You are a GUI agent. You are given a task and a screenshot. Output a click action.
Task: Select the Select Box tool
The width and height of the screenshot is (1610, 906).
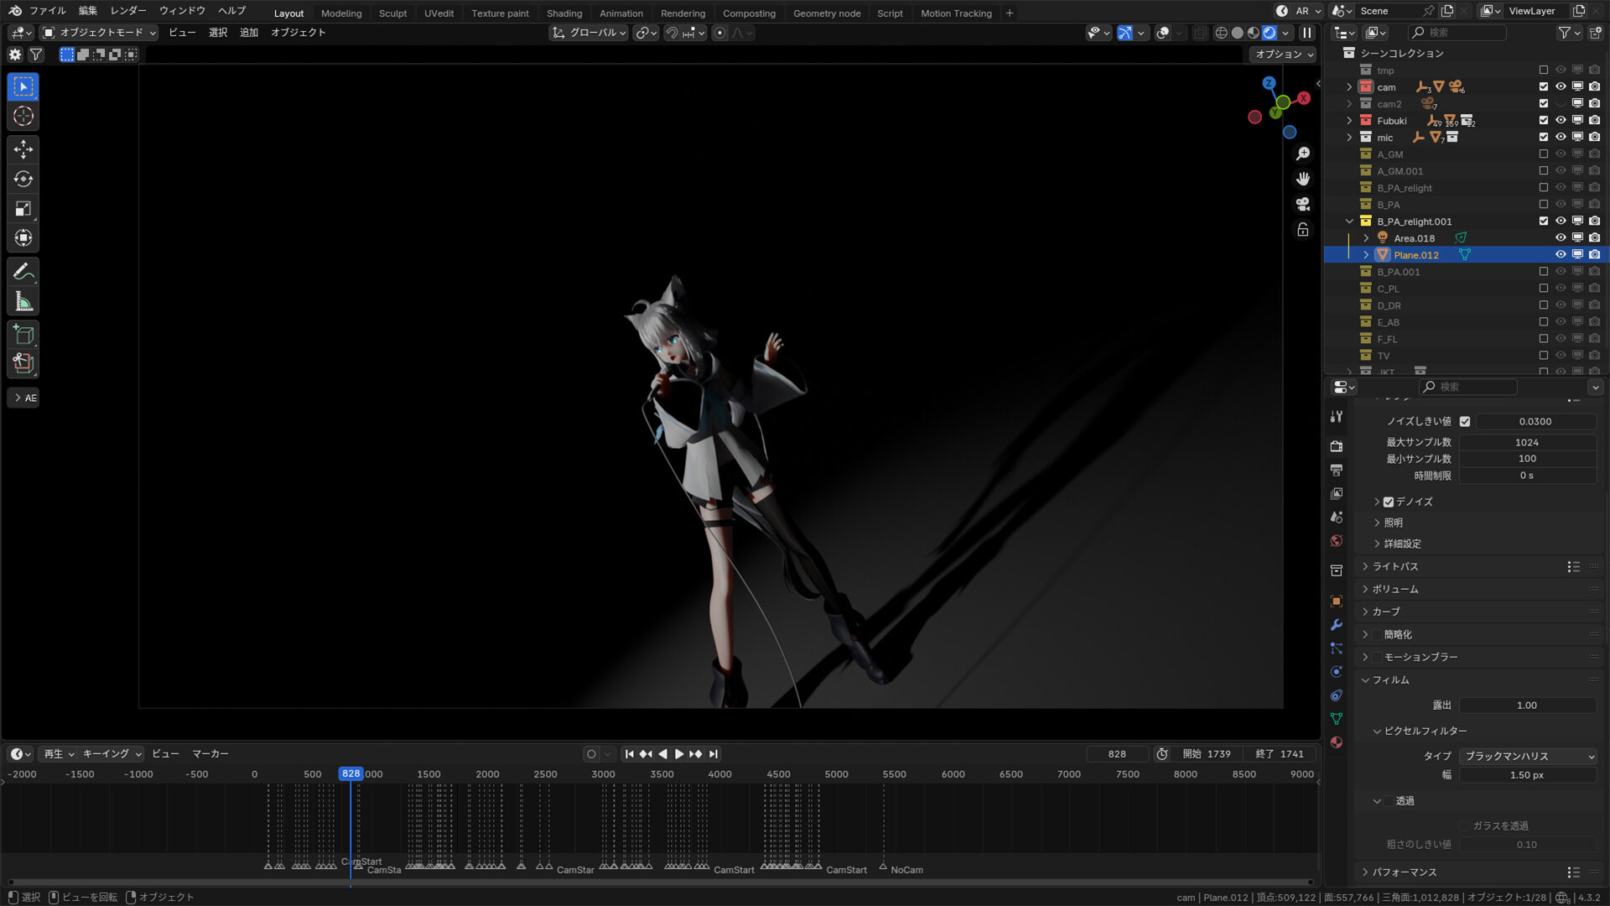23,86
